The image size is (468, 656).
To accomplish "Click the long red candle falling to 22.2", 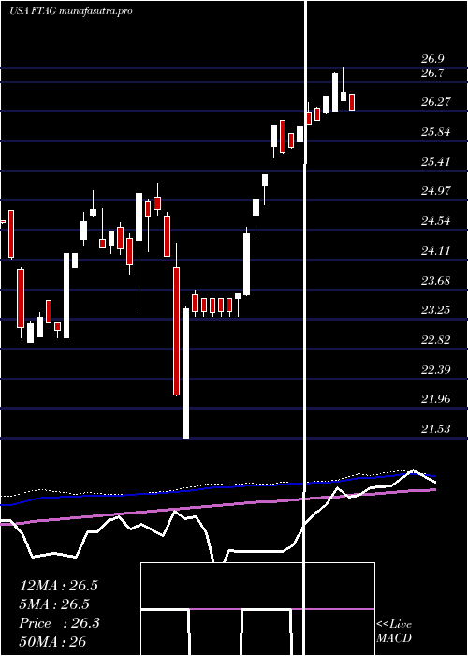I will coord(176,332).
